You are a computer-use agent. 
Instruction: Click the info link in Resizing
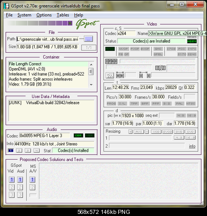tap(192, 146)
